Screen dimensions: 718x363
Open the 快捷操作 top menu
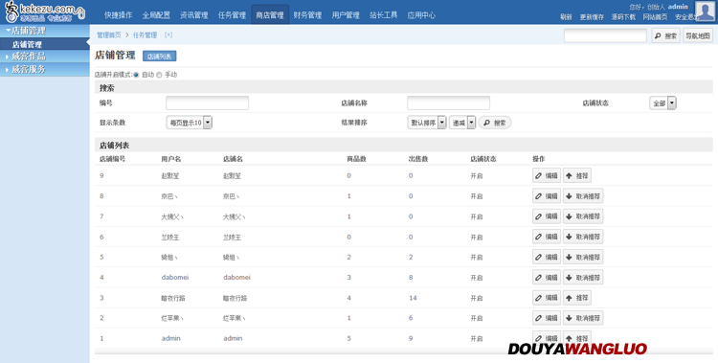118,15
